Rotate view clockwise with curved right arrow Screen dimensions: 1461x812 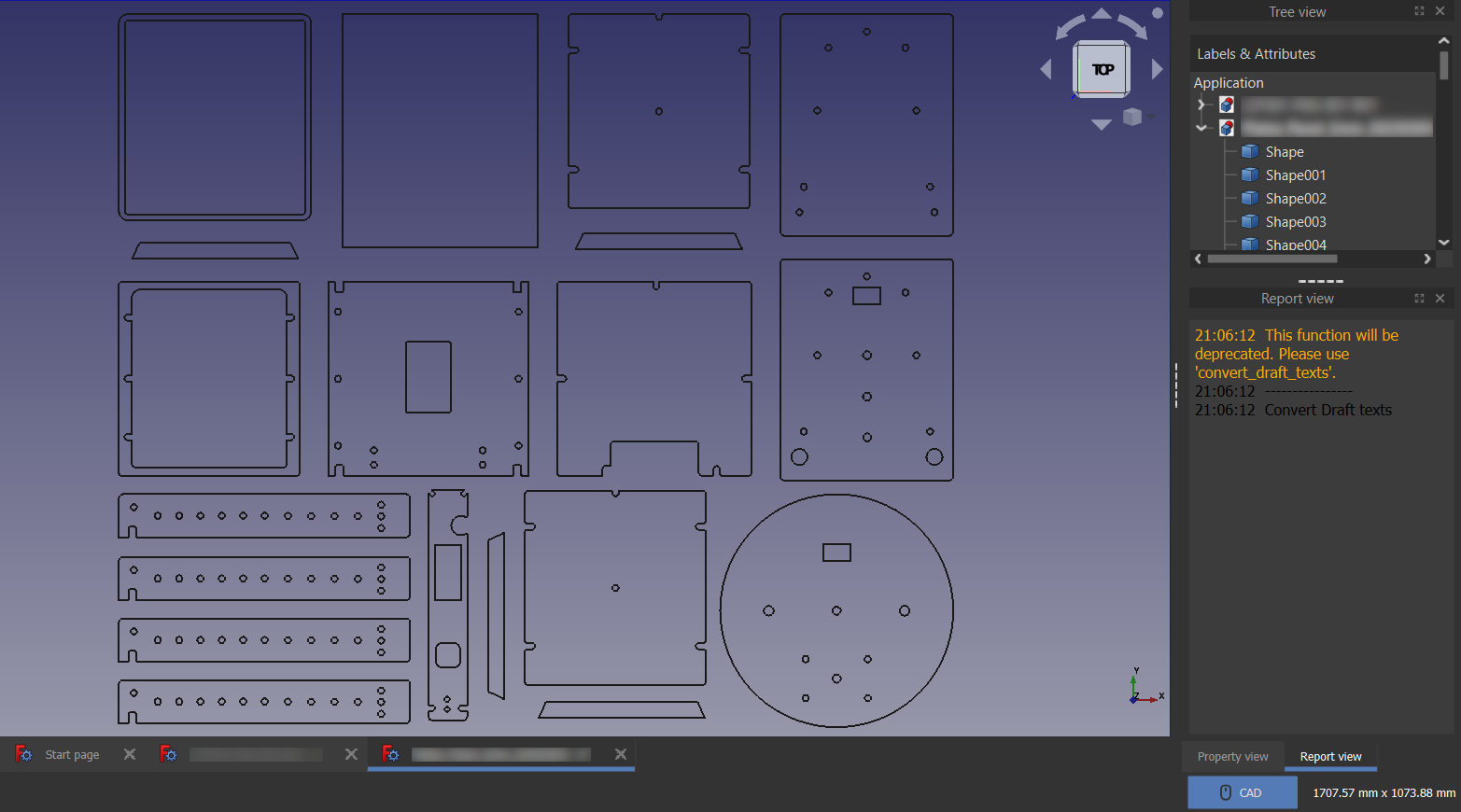pyautogui.click(x=1133, y=27)
